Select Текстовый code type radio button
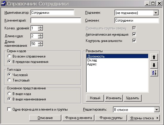 9,80
